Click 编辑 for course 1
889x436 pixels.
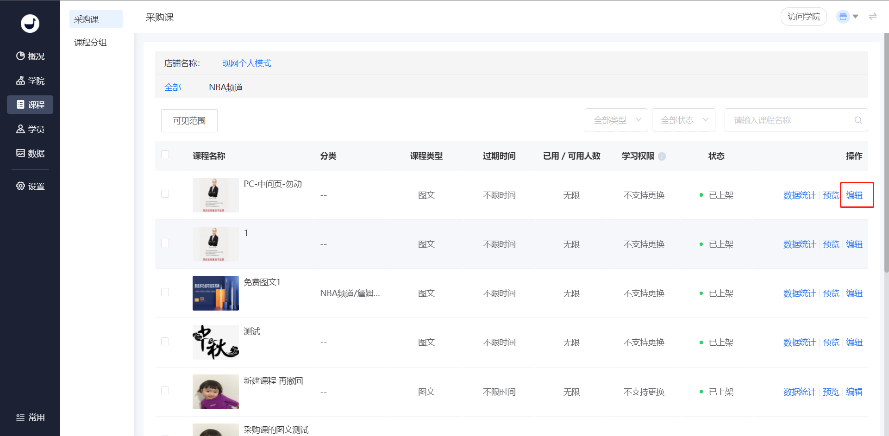[x=854, y=244]
